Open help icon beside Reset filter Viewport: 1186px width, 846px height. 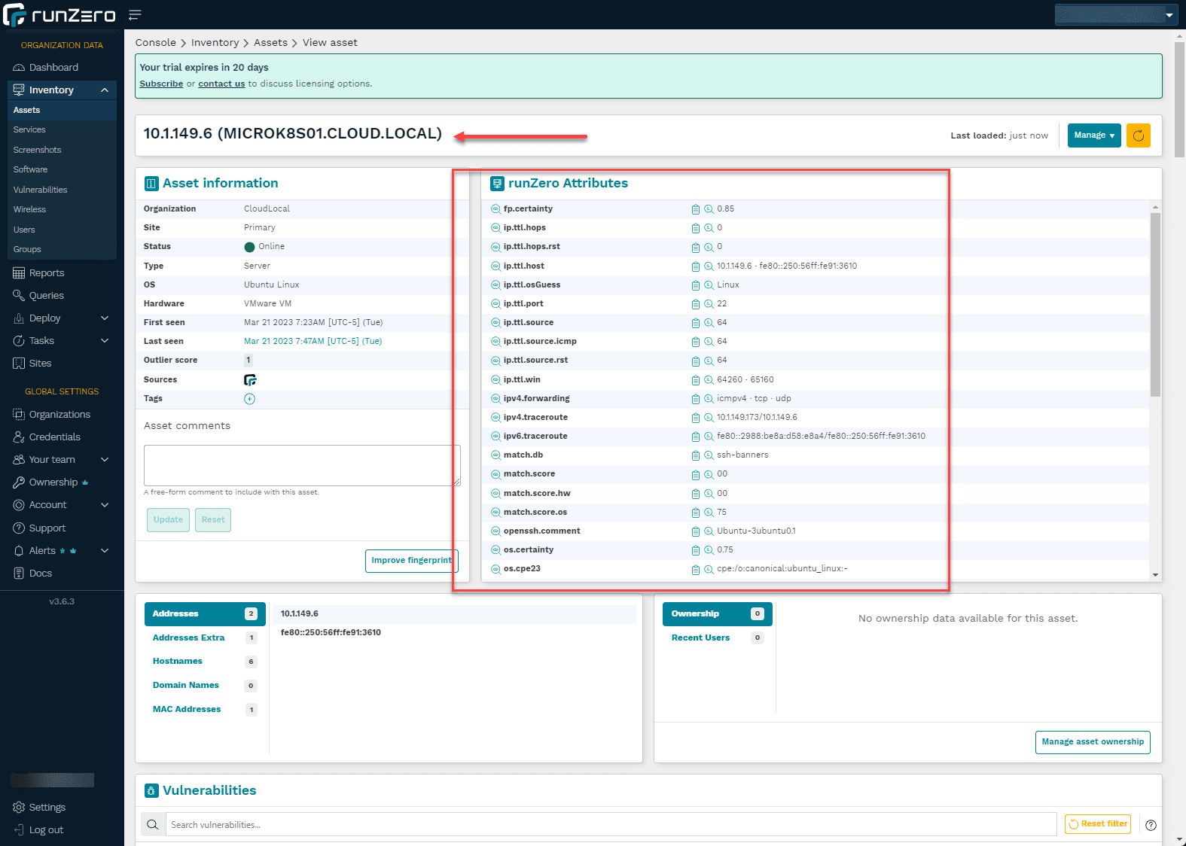[1151, 825]
